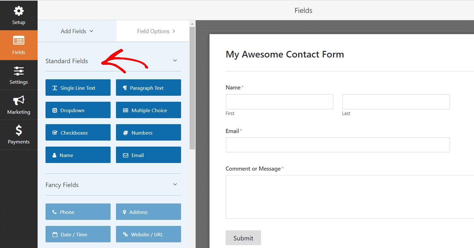Screen dimensions: 474x248
Task: Open the Payments panel
Action: [19, 135]
